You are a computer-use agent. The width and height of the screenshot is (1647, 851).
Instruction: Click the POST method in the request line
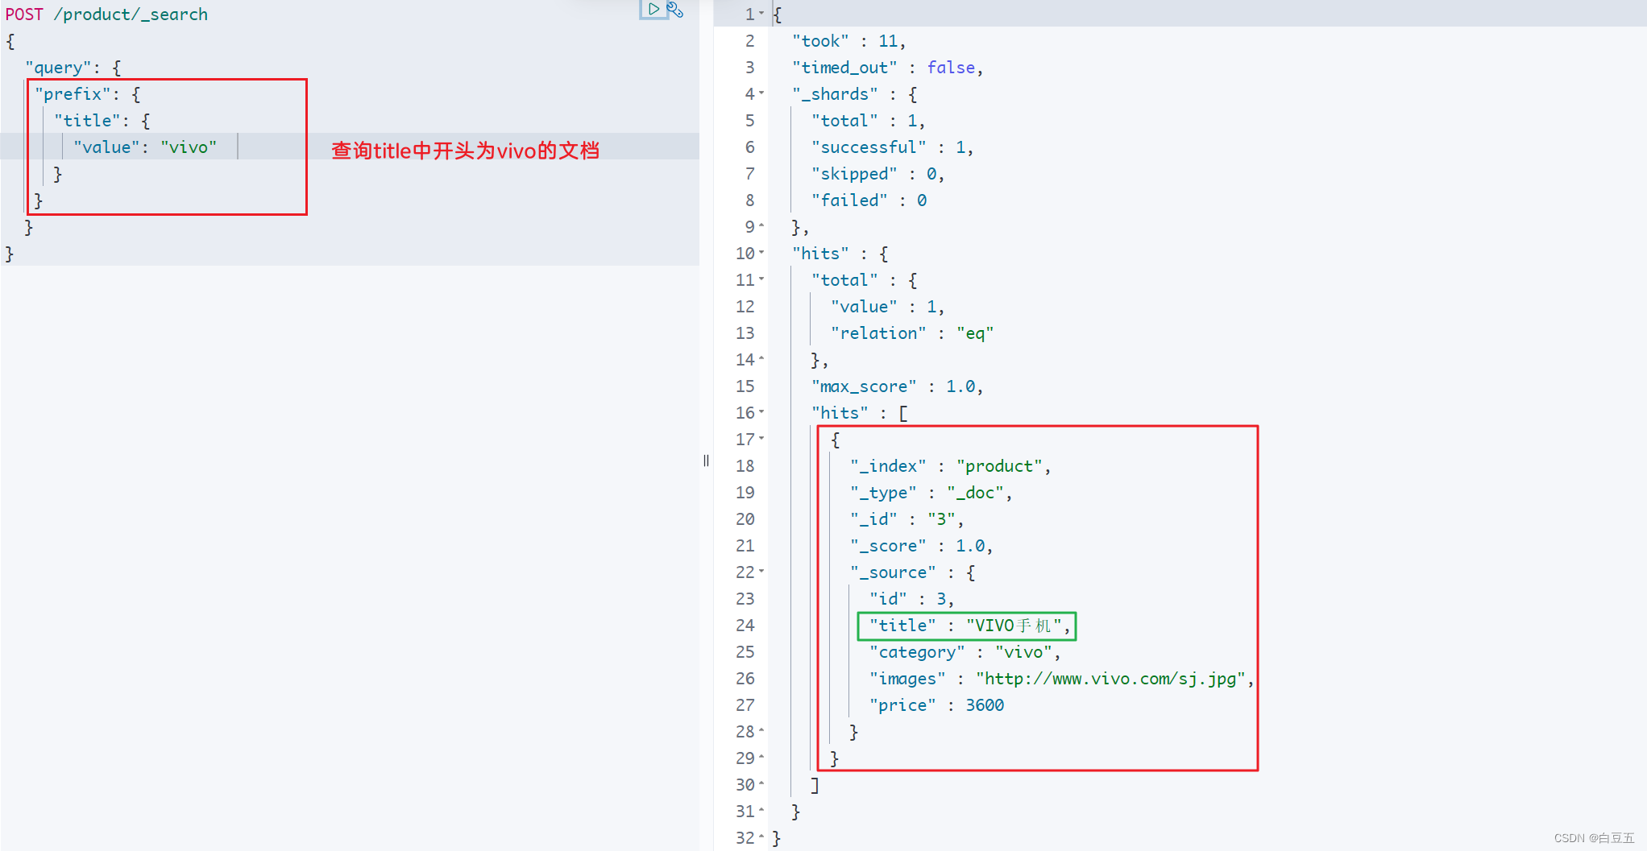(x=24, y=14)
